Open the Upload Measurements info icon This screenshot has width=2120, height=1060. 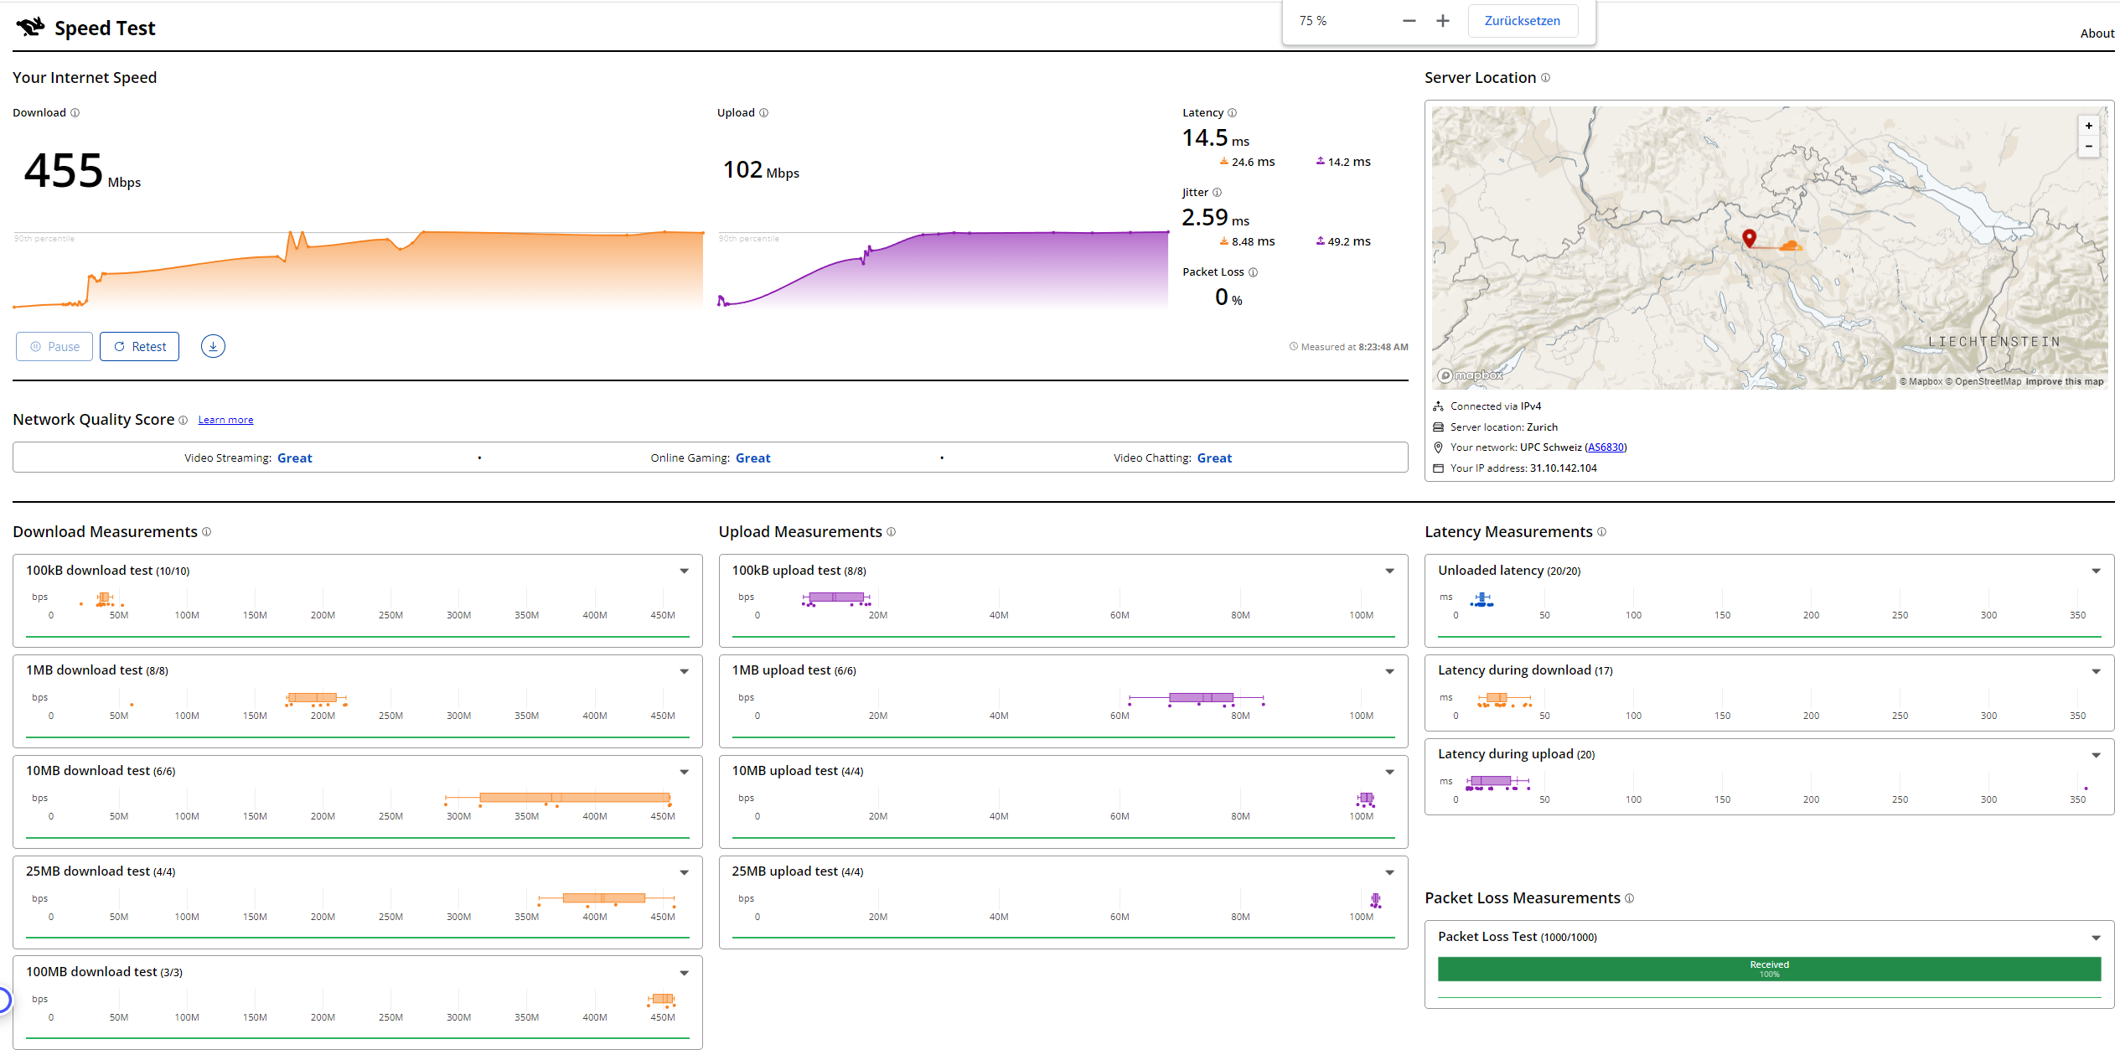tap(891, 531)
